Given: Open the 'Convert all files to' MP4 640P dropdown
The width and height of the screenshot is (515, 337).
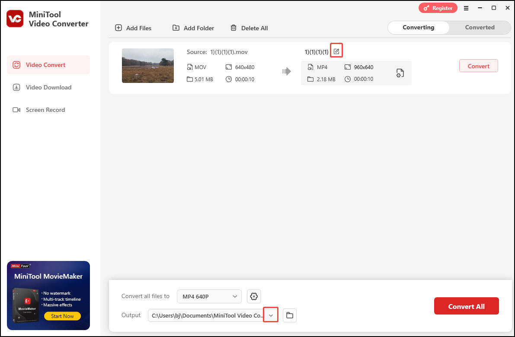Looking at the screenshot, I should tap(209, 296).
